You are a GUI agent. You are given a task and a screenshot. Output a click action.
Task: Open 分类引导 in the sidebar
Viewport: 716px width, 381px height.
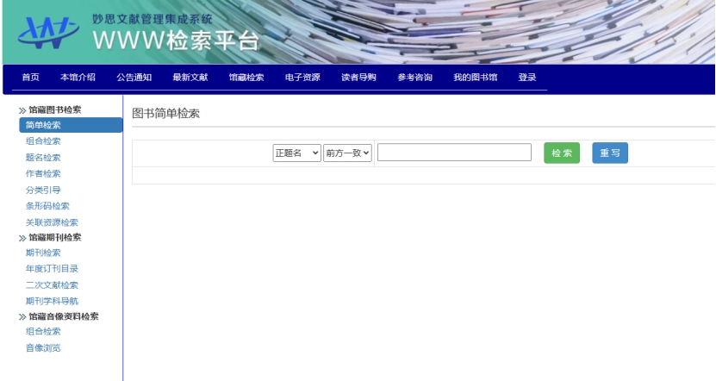(x=43, y=190)
